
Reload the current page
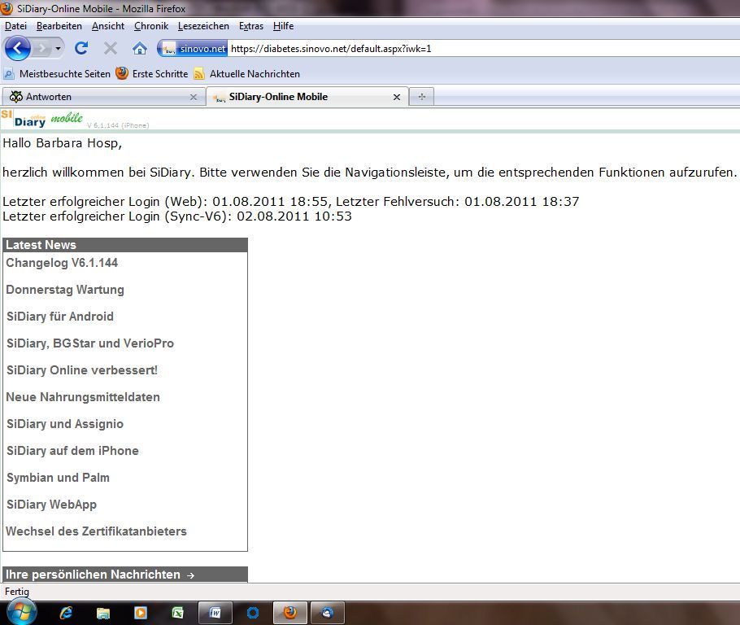pos(81,48)
